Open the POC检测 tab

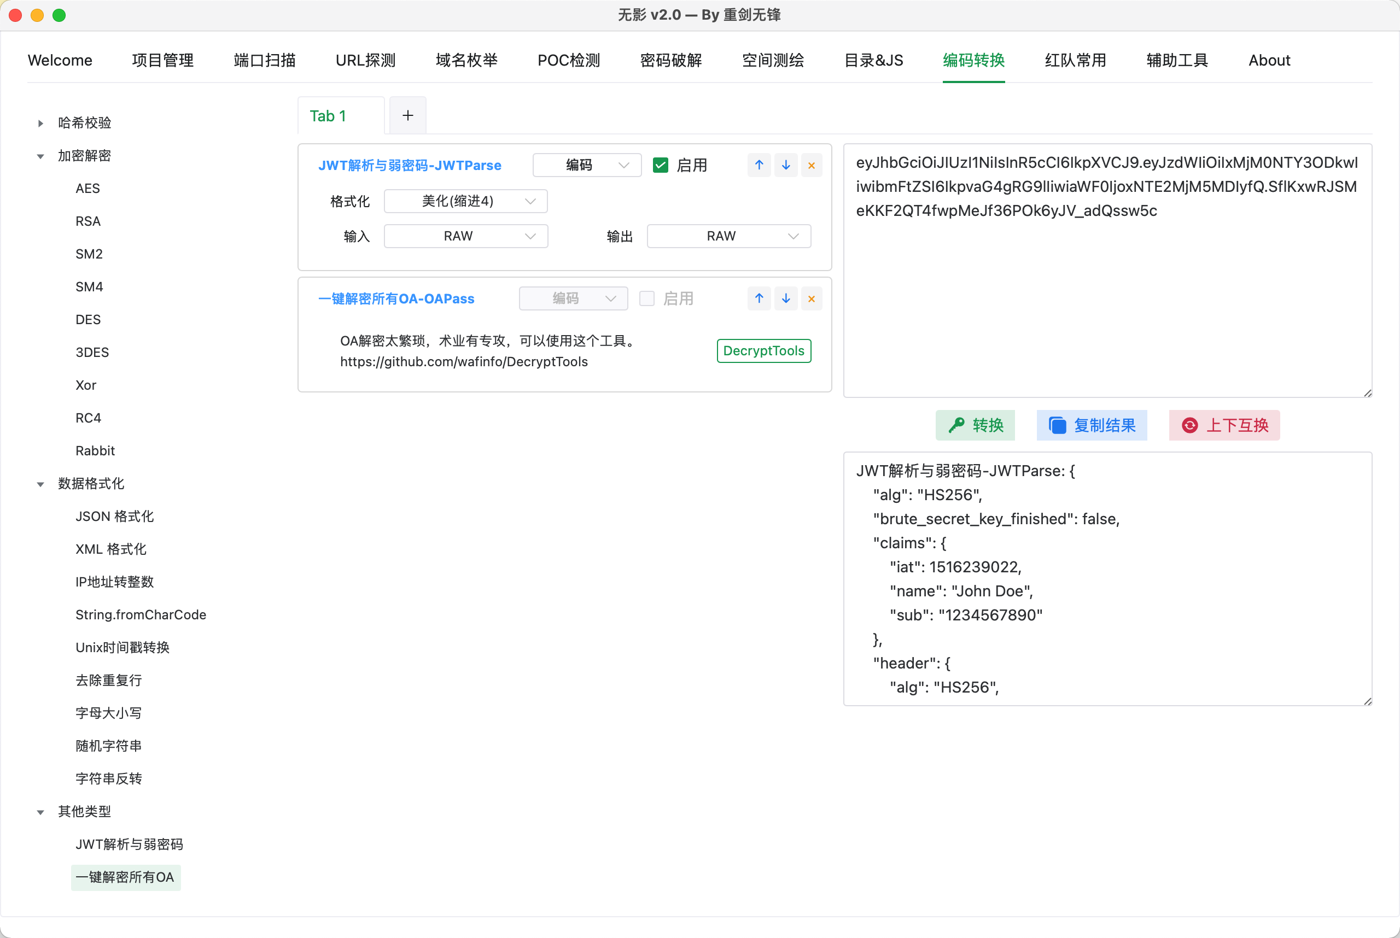pyautogui.click(x=568, y=61)
